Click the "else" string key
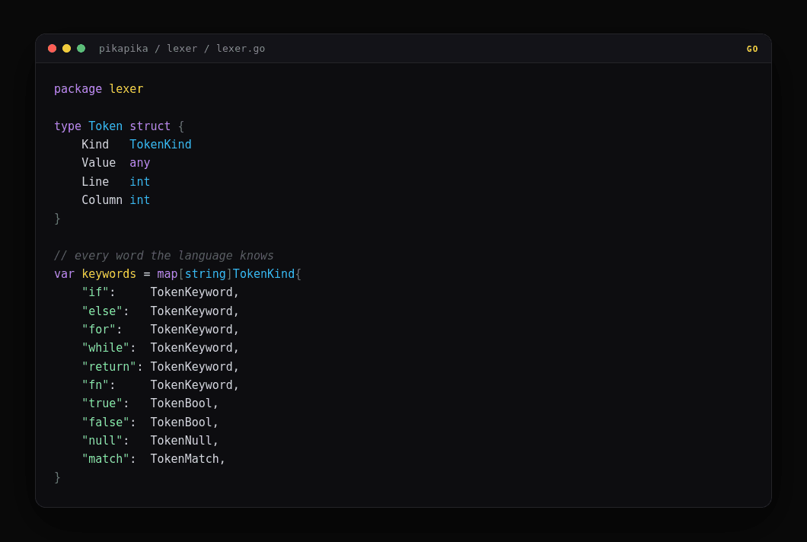This screenshot has width=807, height=542. 102,311
